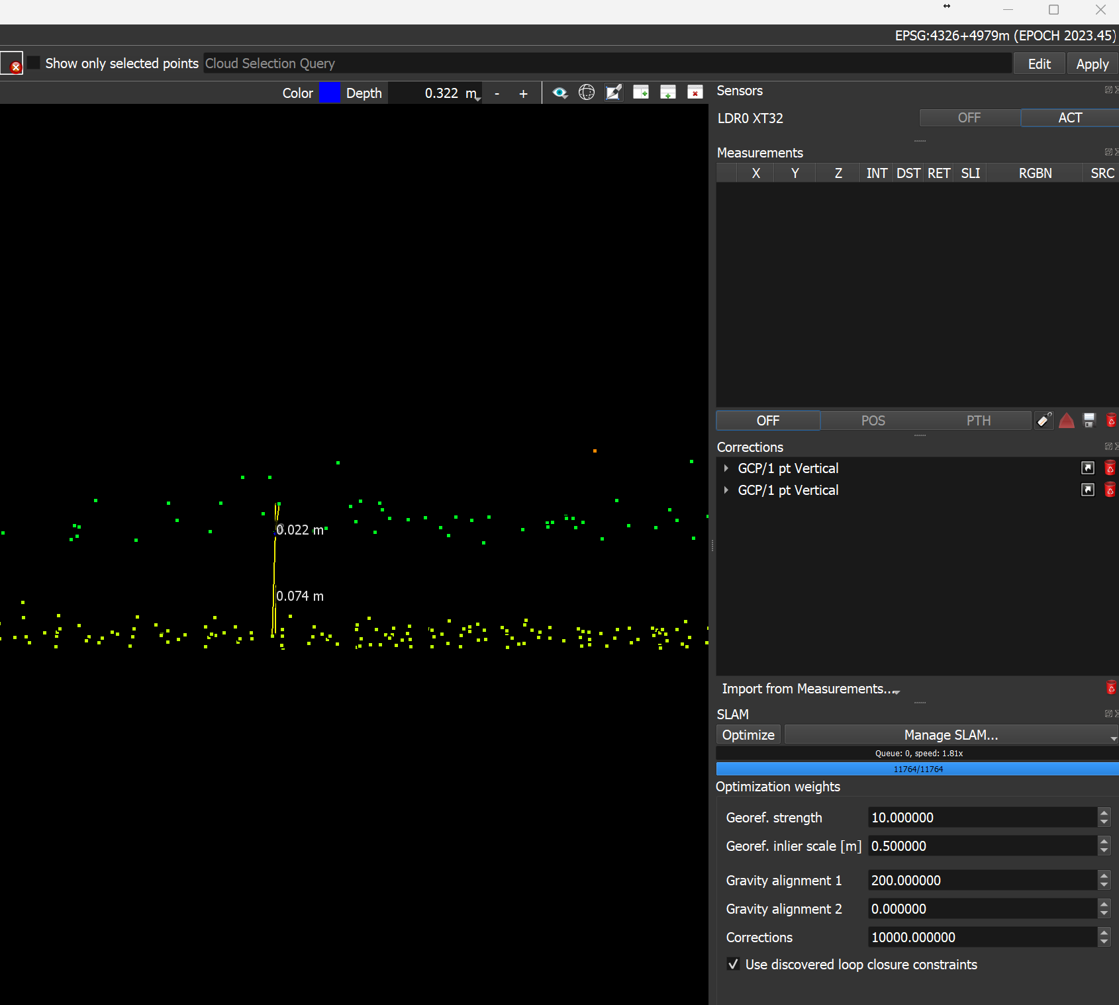Click the tag label icon next to PTH
The image size is (1119, 1005).
click(x=1044, y=421)
